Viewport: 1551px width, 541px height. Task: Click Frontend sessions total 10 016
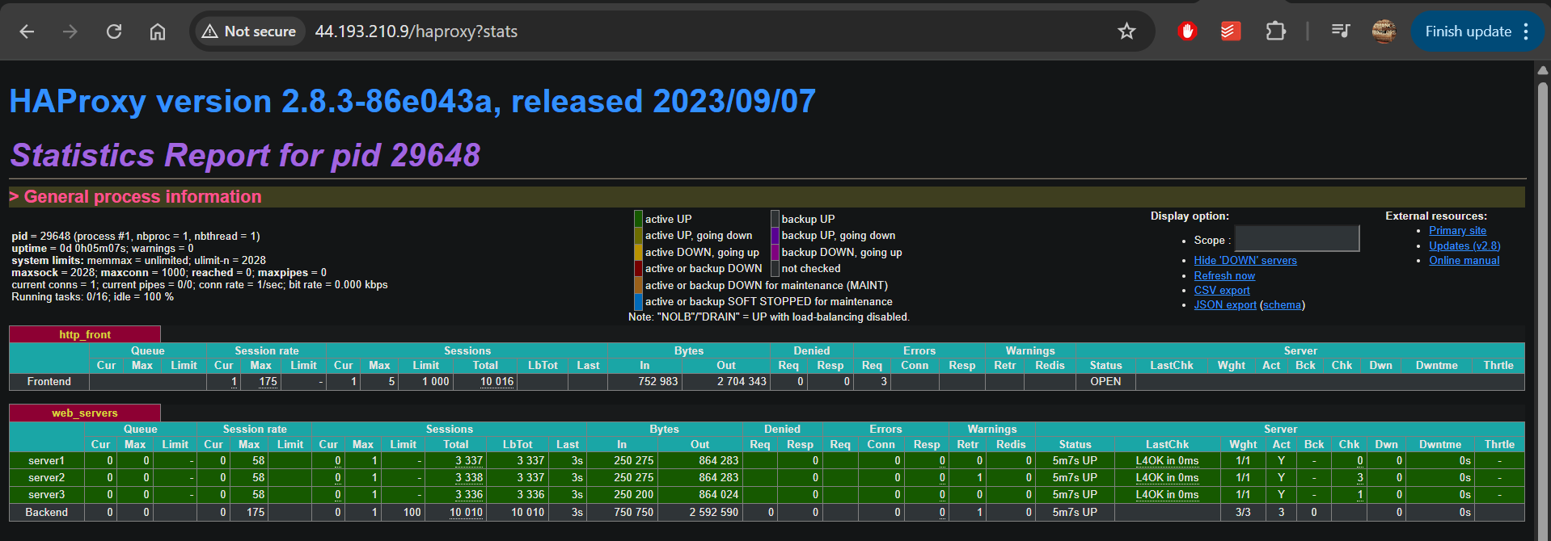click(x=497, y=381)
